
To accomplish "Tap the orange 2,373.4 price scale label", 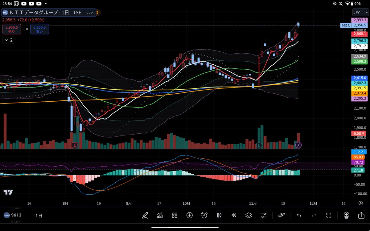I will tap(360, 93).
